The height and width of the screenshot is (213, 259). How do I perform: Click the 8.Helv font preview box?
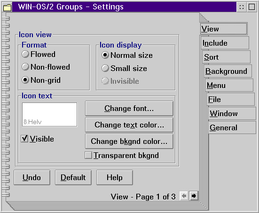49,115
